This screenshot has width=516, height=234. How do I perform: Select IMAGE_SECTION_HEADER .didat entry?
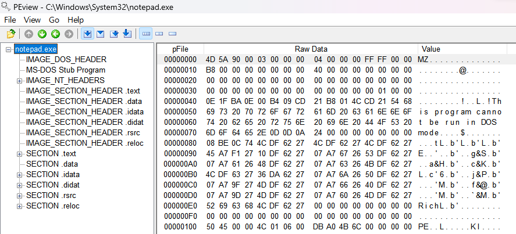(85, 123)
